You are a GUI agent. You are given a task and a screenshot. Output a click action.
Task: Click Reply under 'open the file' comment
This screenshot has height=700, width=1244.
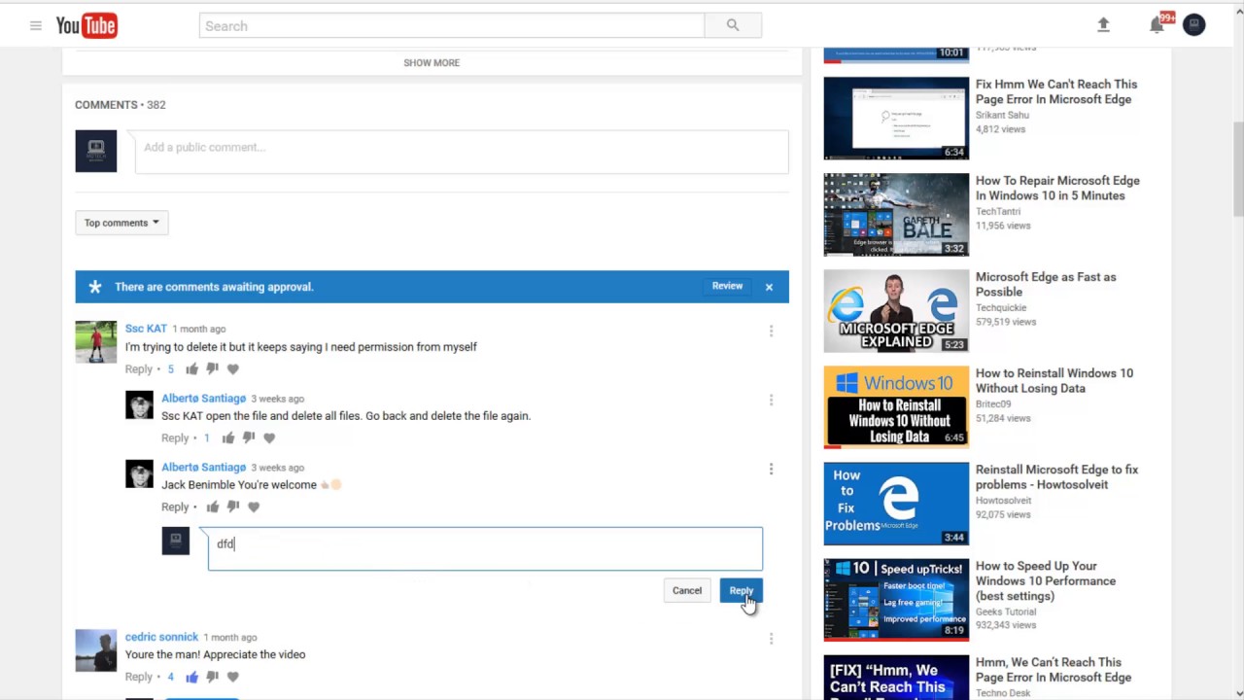pos(175,438)
